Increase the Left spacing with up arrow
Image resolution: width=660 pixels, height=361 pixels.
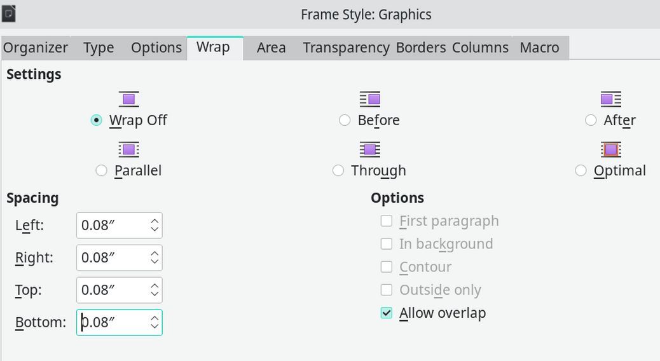point(155,221)
